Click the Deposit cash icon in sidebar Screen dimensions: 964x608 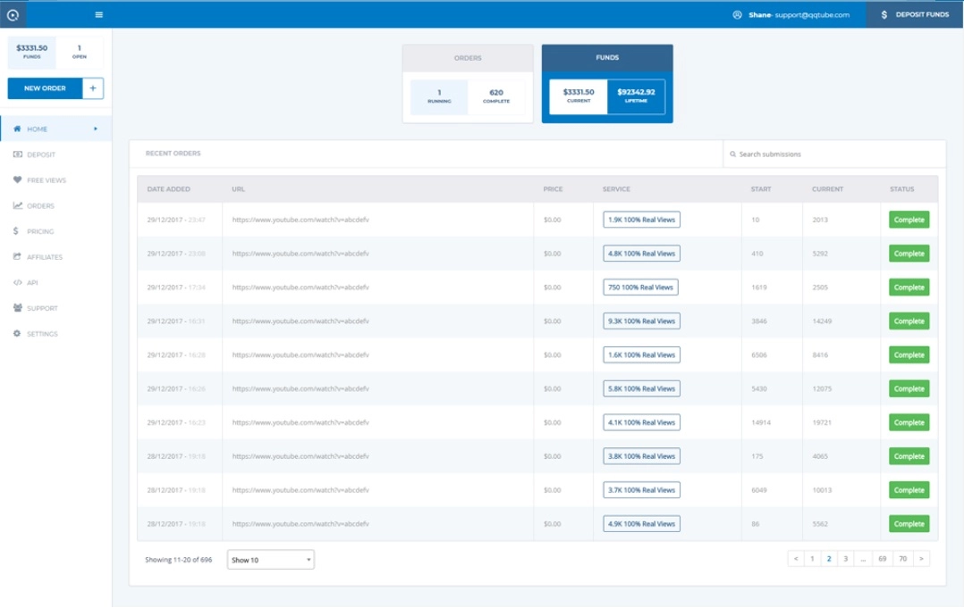(x=17, y=154)
